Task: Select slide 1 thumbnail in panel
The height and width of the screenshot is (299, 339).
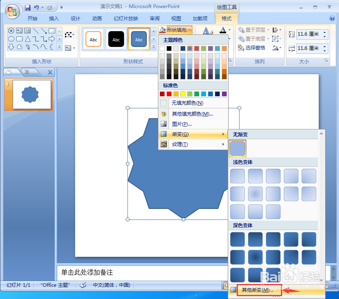Action: [32, 95]
